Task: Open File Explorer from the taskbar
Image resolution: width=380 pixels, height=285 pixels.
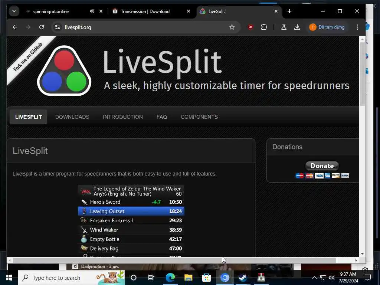Action: [x=188, y=278]
